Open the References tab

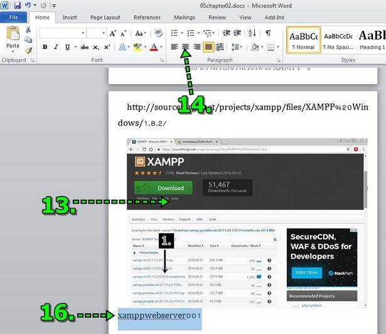coord(147,18)
